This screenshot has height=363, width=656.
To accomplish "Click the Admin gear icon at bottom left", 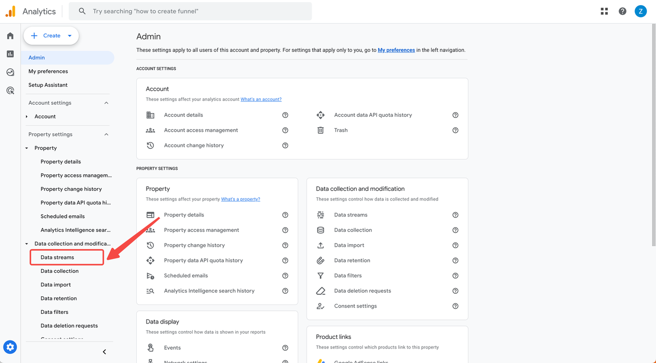I will (x=10, y=347).
